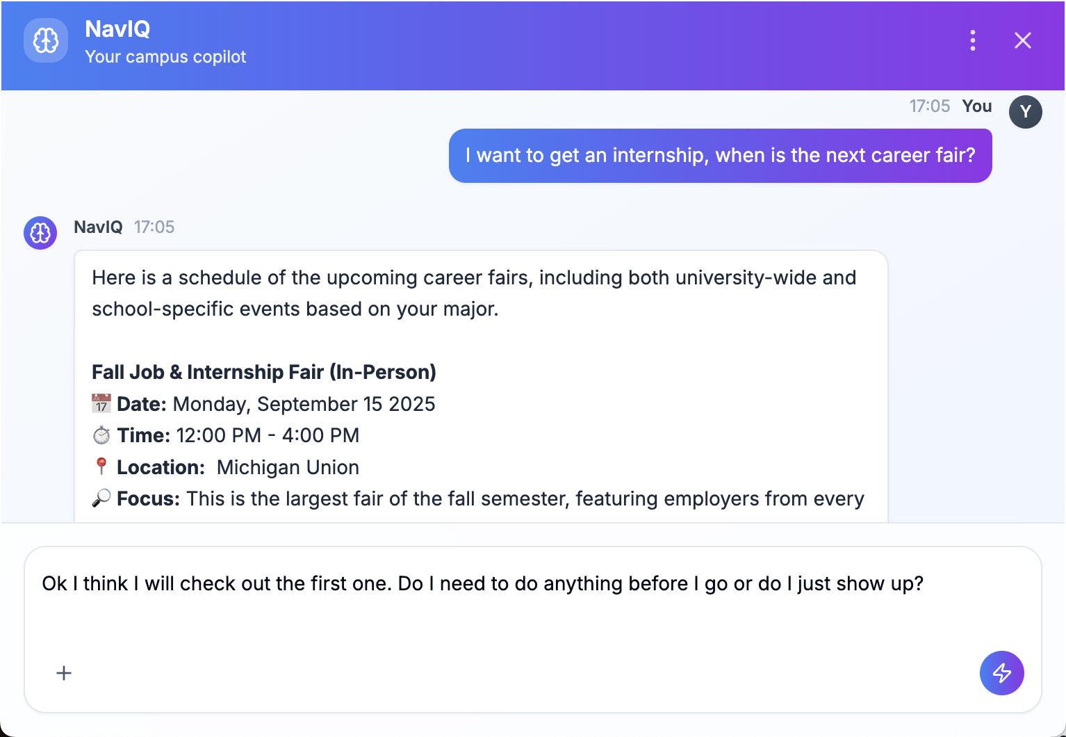Image resolution: width=1066 pixels, height=737 pixels.
Task: Click the magnifying glass emoji next to Focus
Action: point(102,498)
